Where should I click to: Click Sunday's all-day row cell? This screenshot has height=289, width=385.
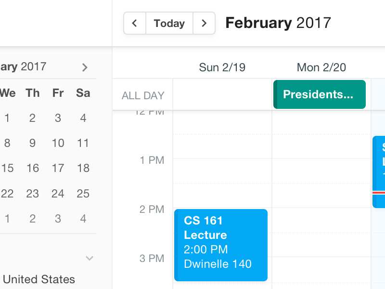coord(222,95)
